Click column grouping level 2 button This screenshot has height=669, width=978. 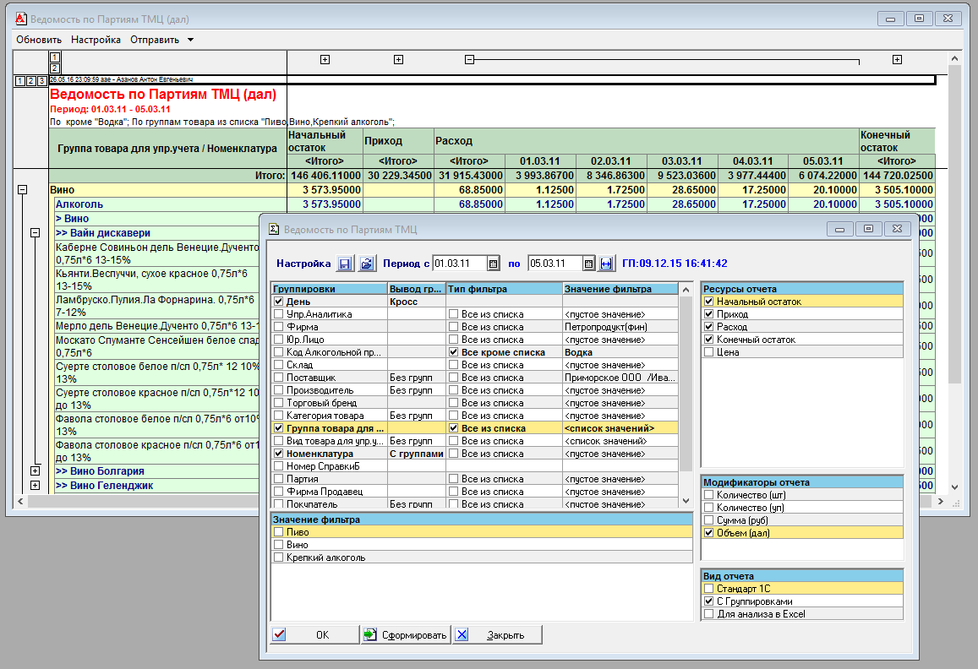coord(55,68)
